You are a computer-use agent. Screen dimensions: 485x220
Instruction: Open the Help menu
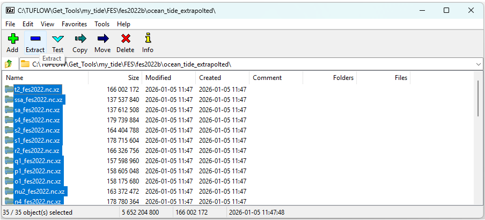(x=123, y=24)
